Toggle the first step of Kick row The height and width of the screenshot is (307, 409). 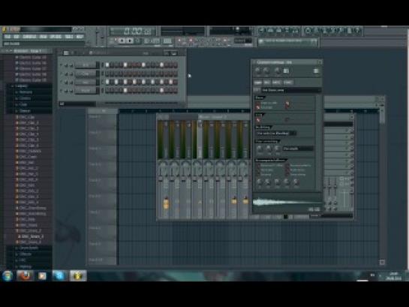click(x=107, y=65)
